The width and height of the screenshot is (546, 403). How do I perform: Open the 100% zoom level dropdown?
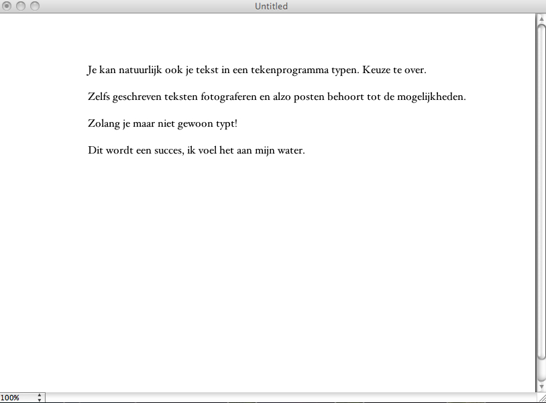17,398
